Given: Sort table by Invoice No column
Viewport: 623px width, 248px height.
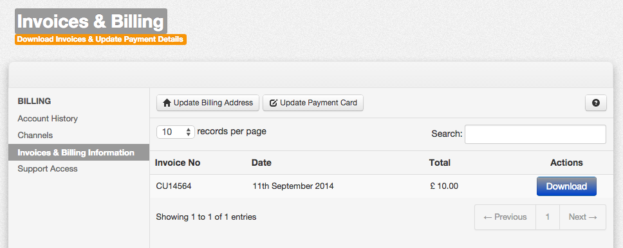Looking at the screenshot, I should tap(178, 163).
